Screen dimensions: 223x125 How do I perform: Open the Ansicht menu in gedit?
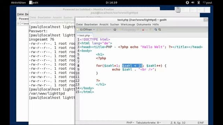click(x=104, y=24)
